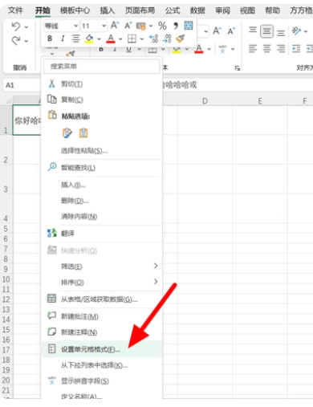Expand the Sort submenu arrow

(156, 282)
